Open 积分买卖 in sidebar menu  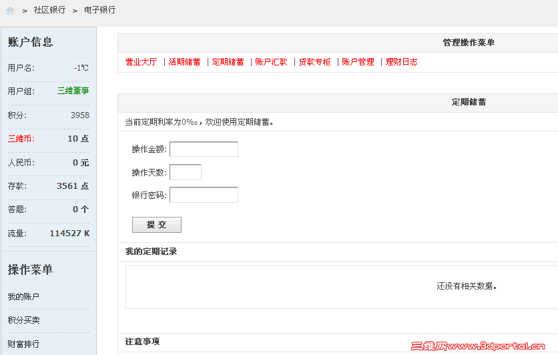[x=23, y=320]
